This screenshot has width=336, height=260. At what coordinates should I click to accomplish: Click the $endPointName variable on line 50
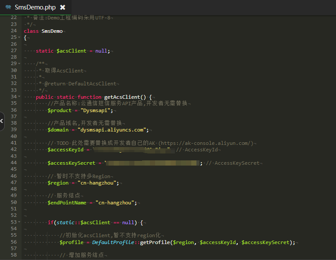67,203
